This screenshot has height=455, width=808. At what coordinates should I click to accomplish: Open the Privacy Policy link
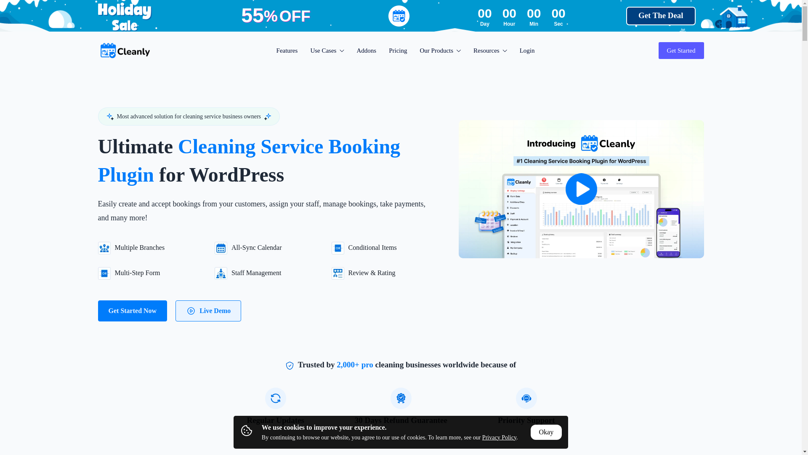(x=499, y=437)
